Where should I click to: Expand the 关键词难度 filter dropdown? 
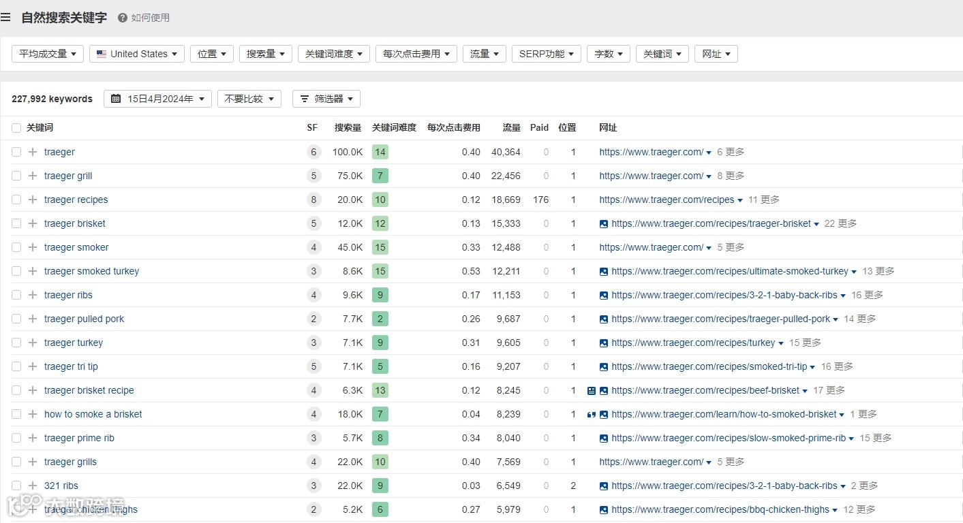coord(334,54)
